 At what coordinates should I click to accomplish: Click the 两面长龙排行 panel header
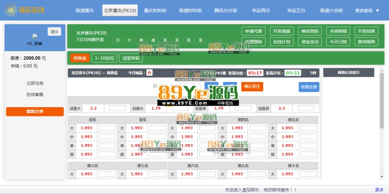349,72
